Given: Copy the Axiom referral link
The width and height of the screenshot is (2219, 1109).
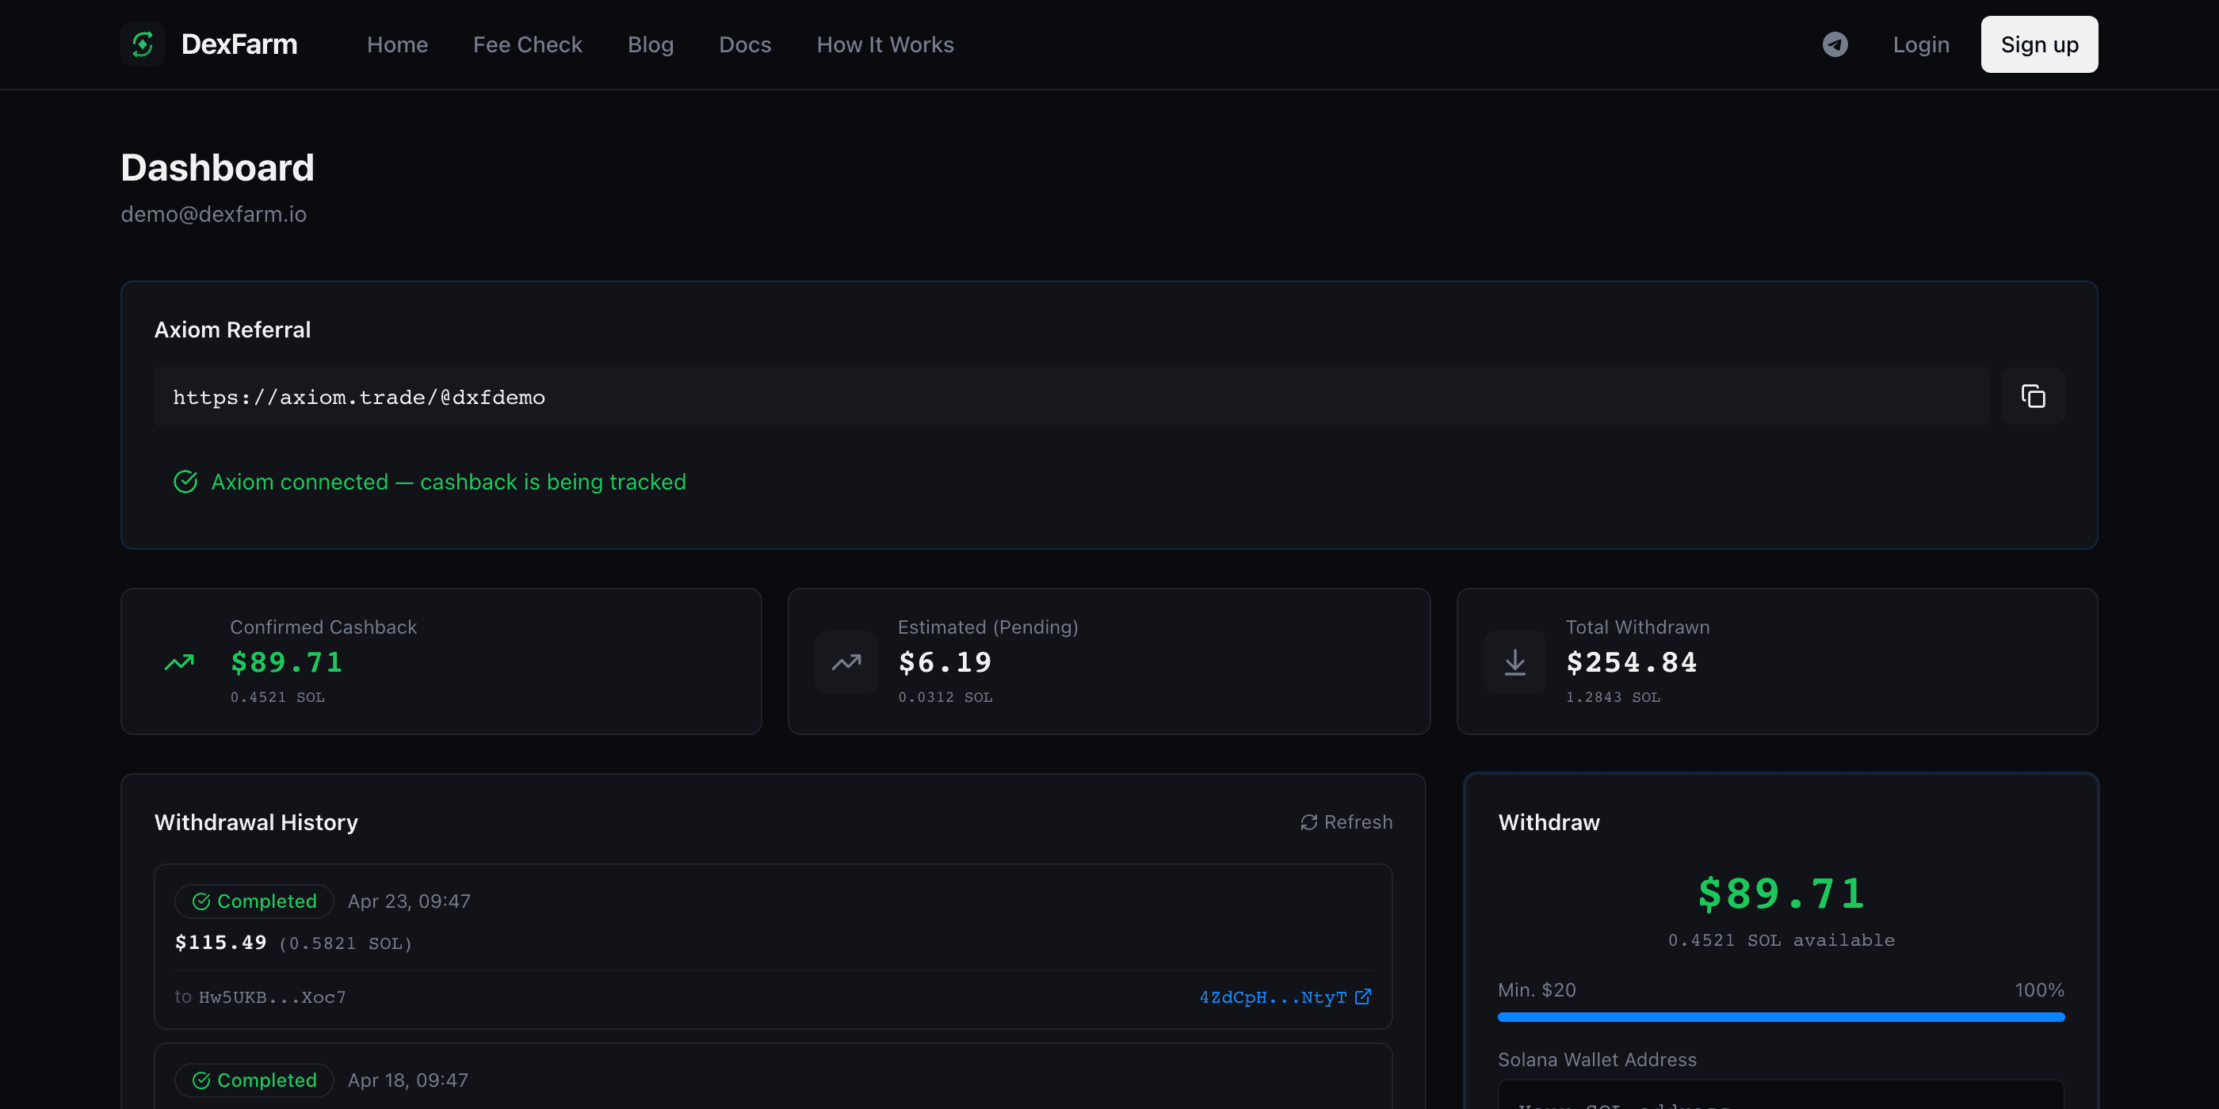Looking at the screenshot, I should click(x=2033, y=396).
